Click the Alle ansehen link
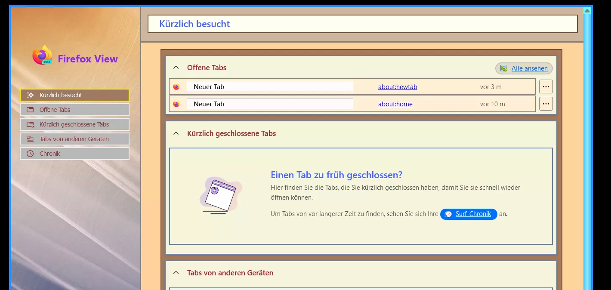This screenshot has height=290, width=611. coord(529,68)
